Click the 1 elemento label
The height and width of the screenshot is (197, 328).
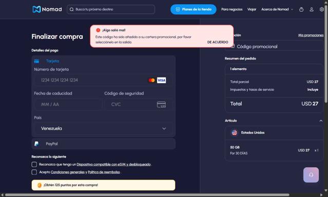238,69
